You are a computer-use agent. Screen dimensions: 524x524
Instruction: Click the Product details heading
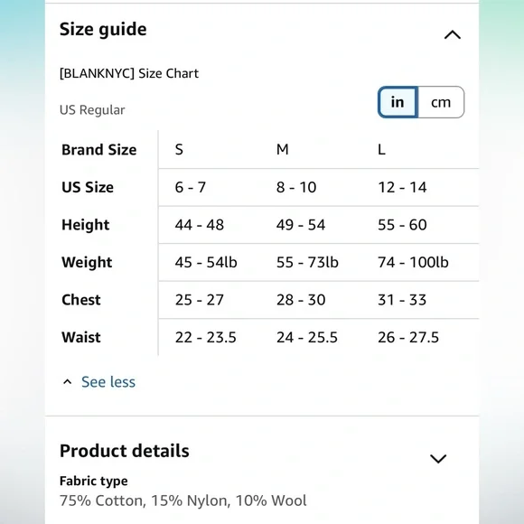[125, 451]
